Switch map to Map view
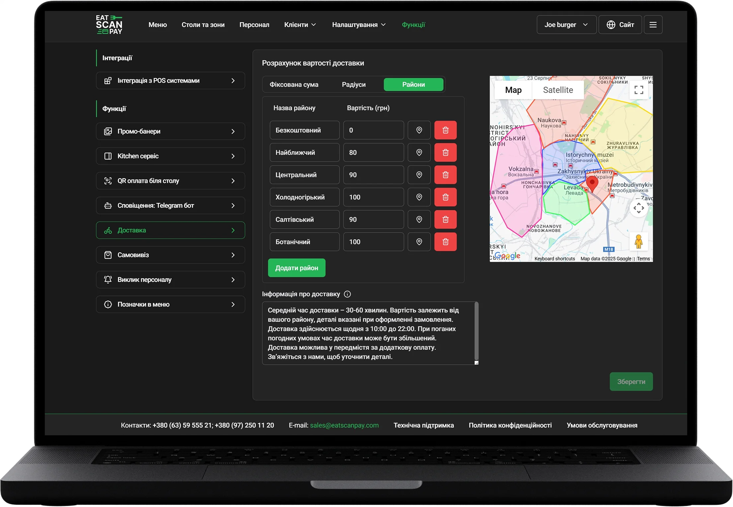Screen dimensions: 733x507 pos(513,90)
